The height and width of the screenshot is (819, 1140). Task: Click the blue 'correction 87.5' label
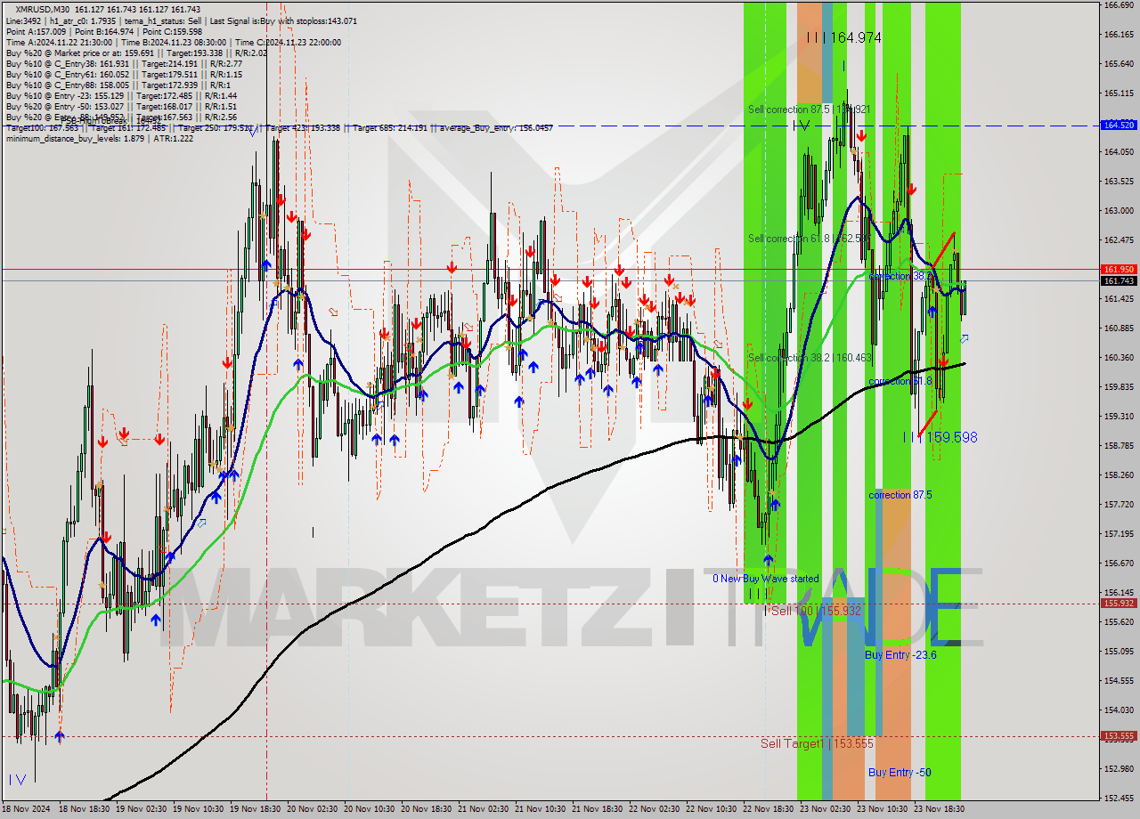tap(900, 495)
